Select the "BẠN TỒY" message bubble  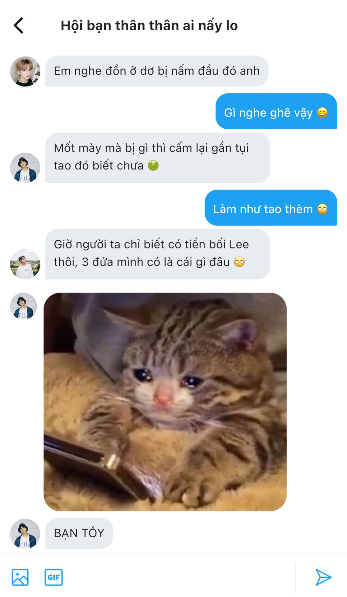tap(79, 533)
